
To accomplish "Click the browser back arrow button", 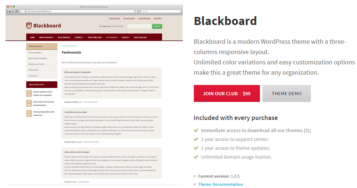I will tap(10, 11).
